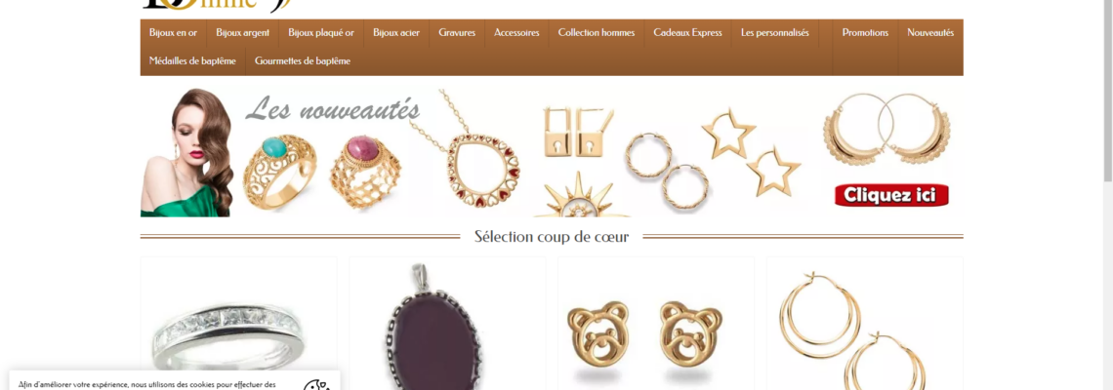Select the Accessoires category

(x=516, y=32)
